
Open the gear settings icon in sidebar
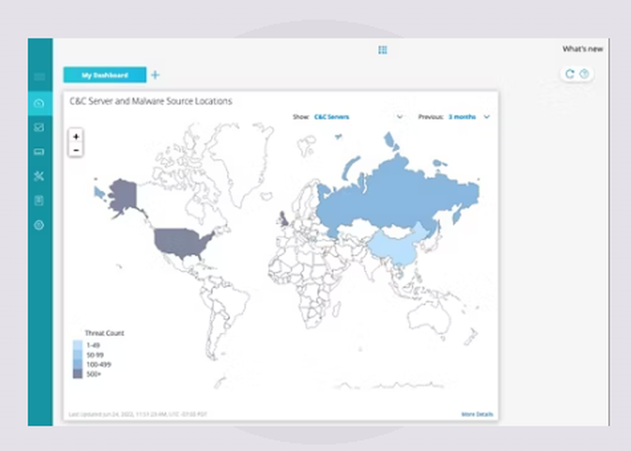click(x=39, y=225)
